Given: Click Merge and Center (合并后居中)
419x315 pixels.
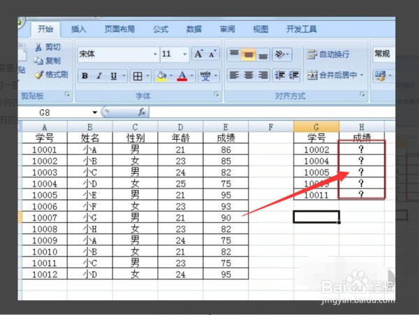Looking at the screenshot, I should [332, 75].
